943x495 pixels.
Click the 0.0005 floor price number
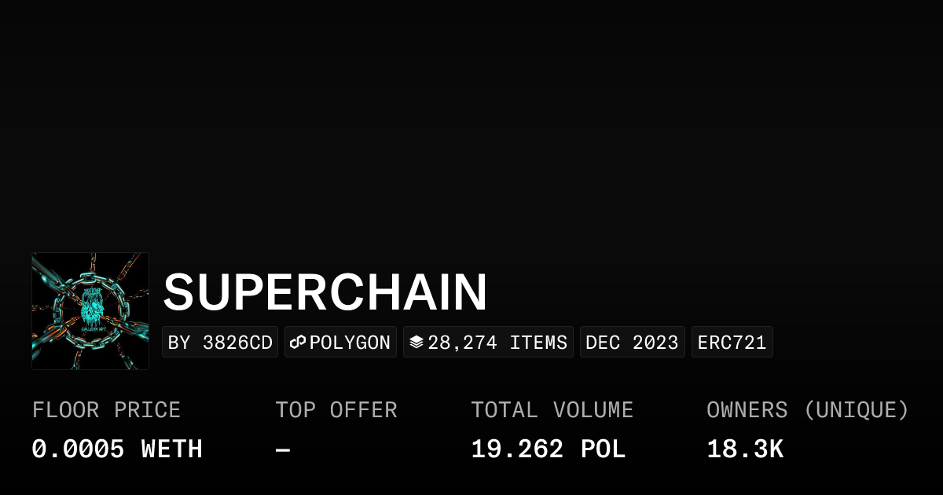(x=78, y=449)
